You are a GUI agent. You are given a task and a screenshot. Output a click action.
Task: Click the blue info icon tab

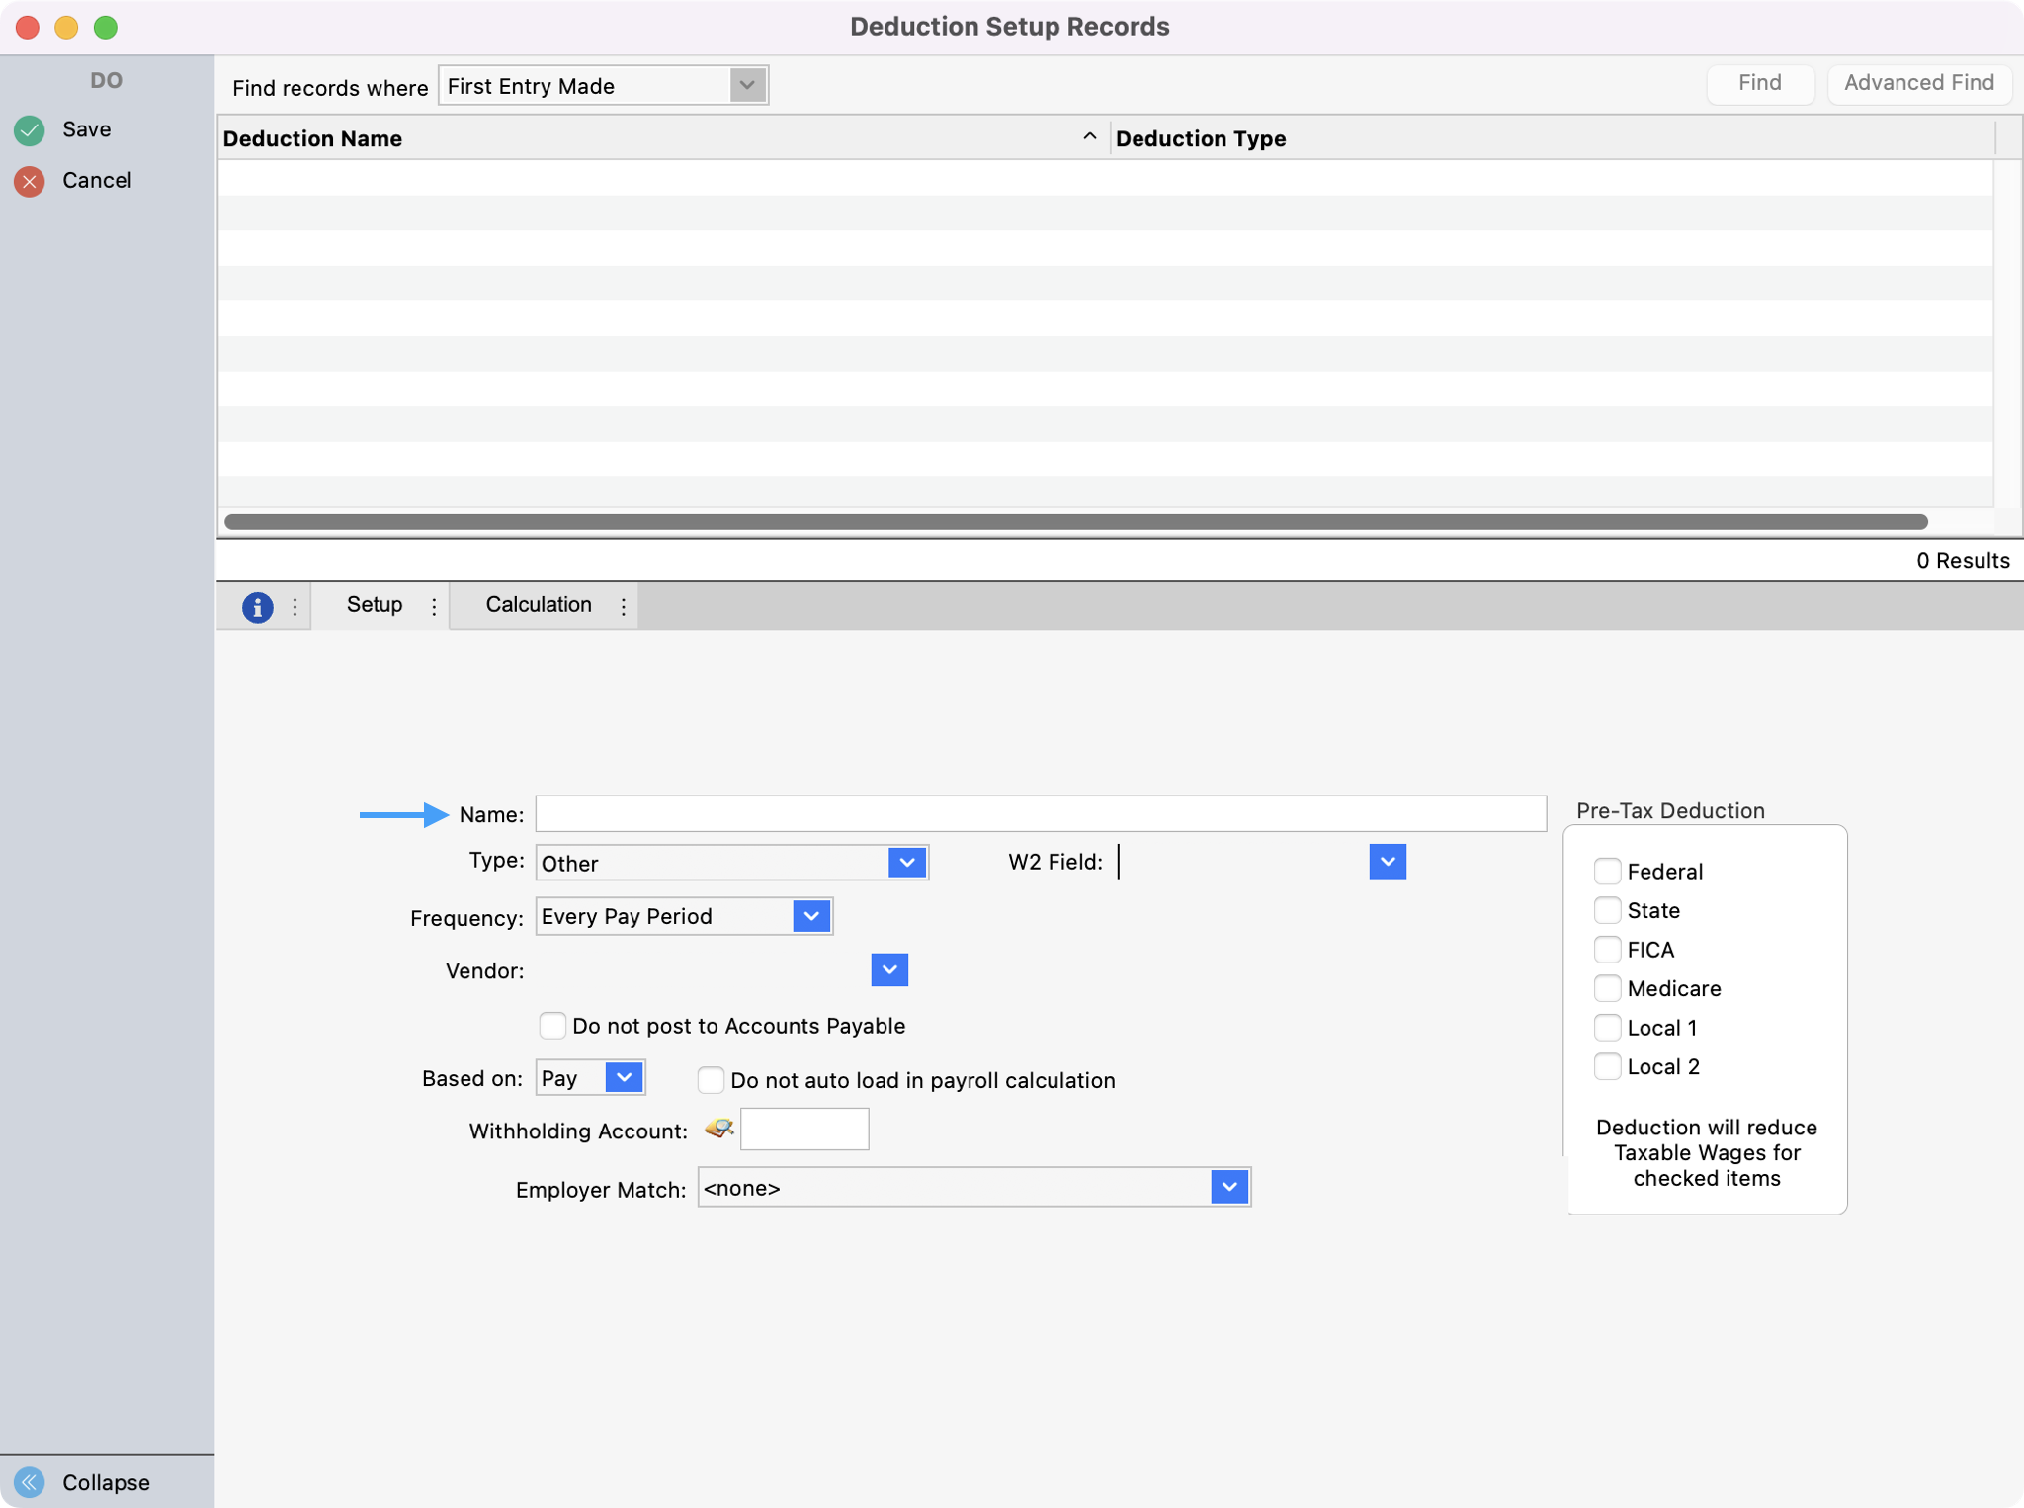pyautogui.click(x=257, y=606)
